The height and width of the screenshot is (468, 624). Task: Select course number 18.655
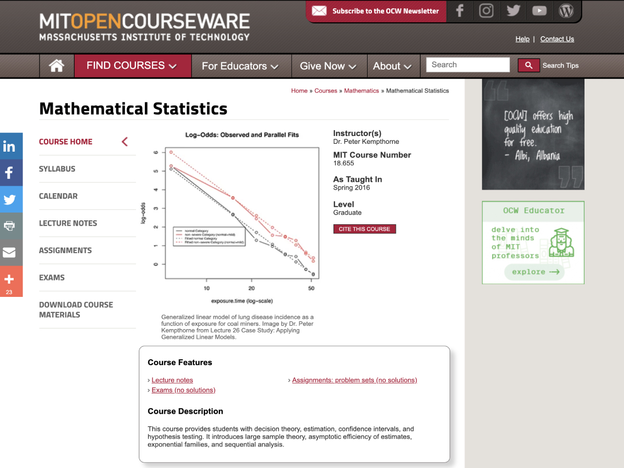point(344,163)
